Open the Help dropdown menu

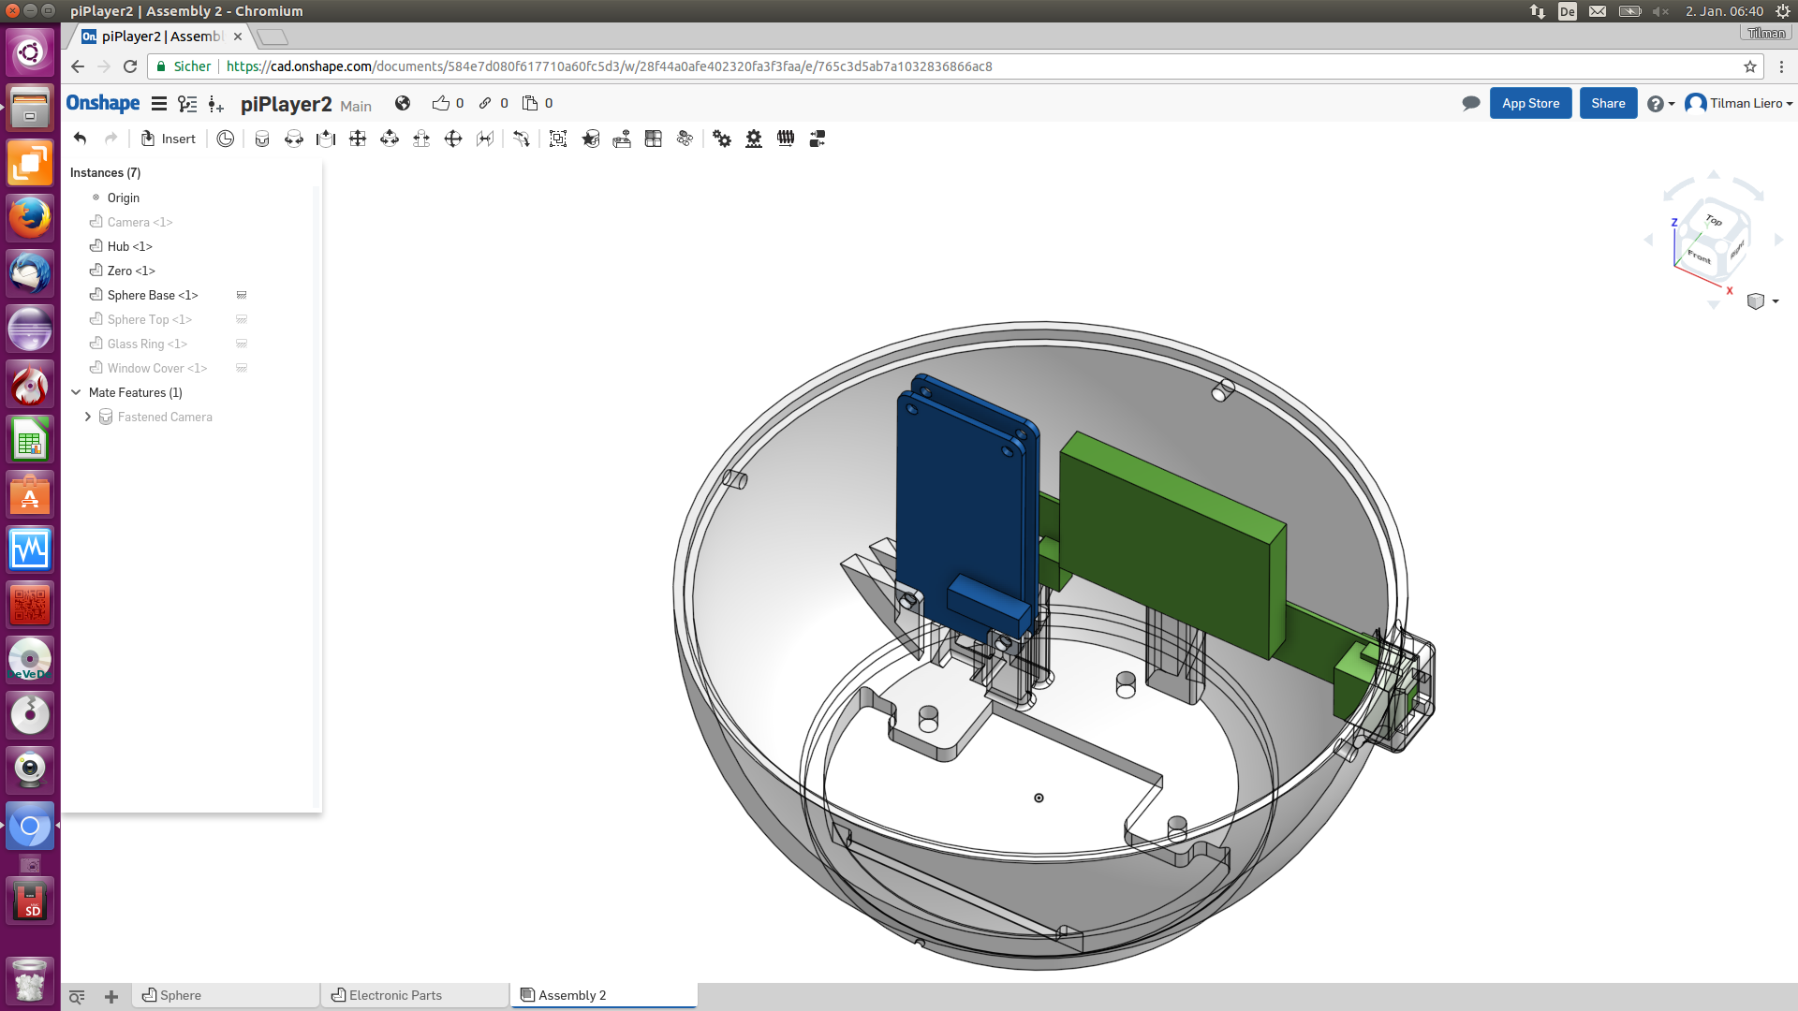1660,104
